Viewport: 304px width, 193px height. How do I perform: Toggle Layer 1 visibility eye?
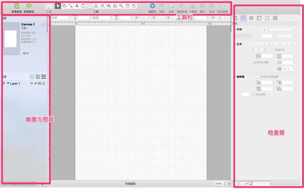click(36, 83)
